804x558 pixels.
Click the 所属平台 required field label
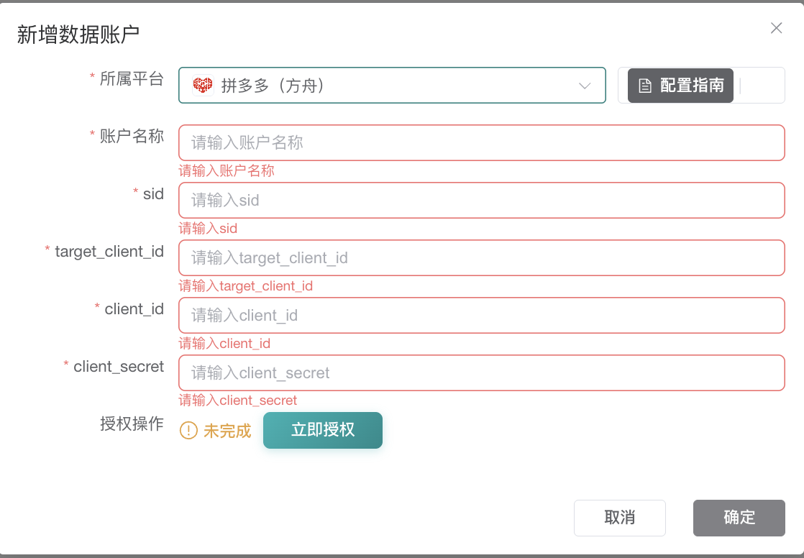pos(132,78)
